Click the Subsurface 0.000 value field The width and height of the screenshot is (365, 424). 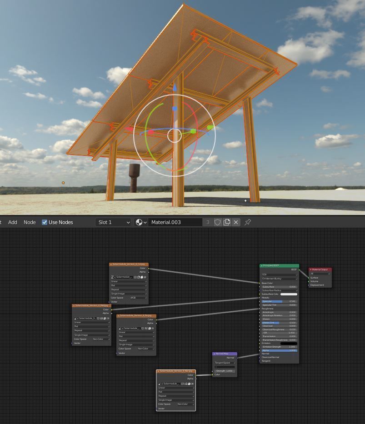point(280,287)
